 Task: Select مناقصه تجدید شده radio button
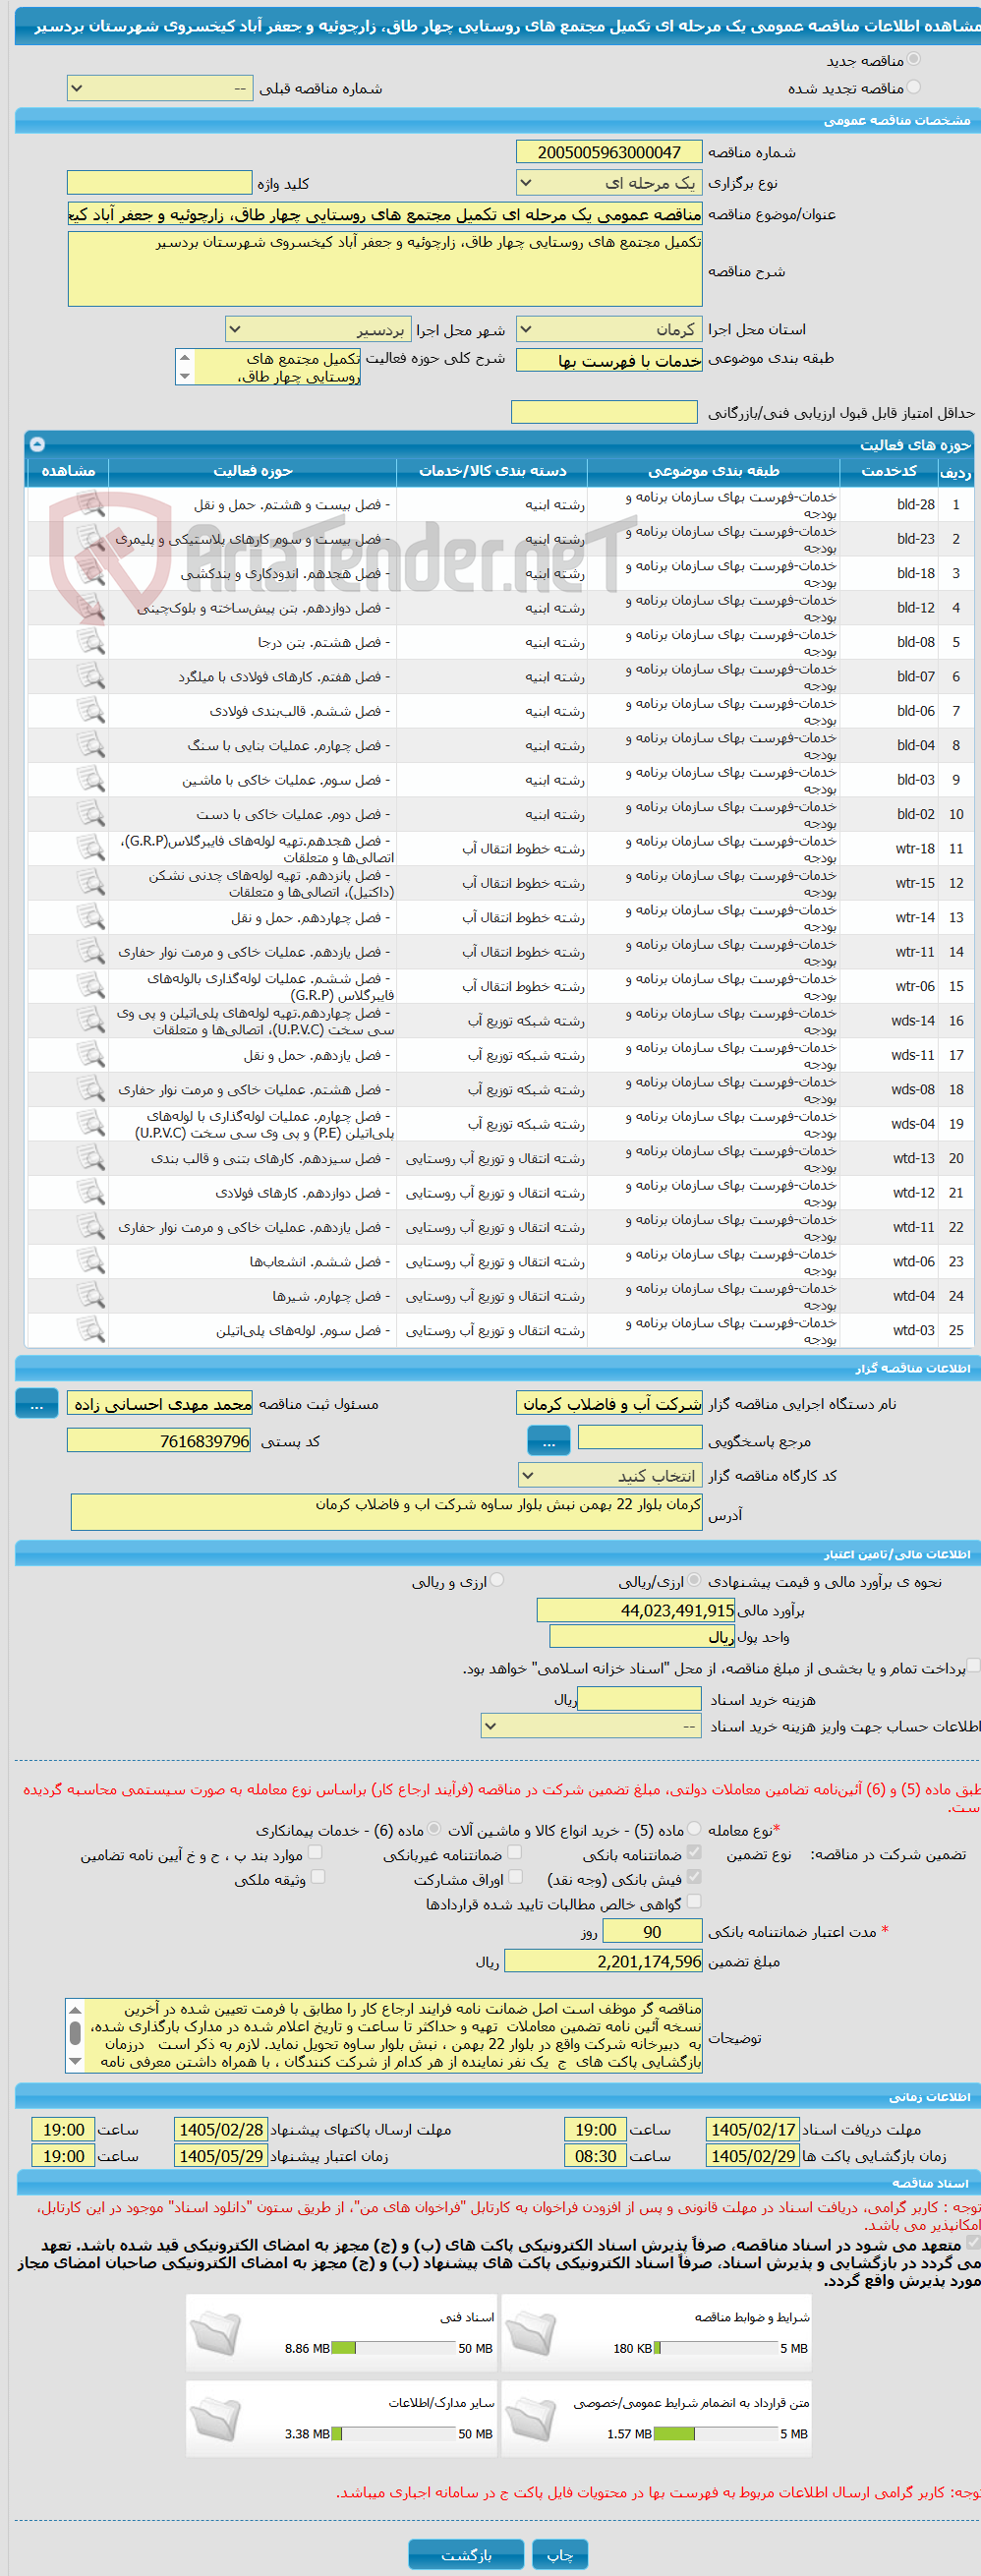[x=914, y=87]
